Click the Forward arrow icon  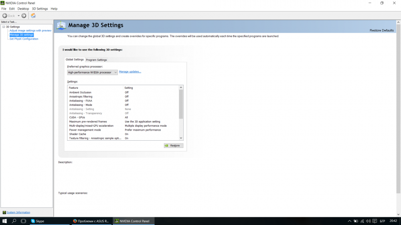24,16
